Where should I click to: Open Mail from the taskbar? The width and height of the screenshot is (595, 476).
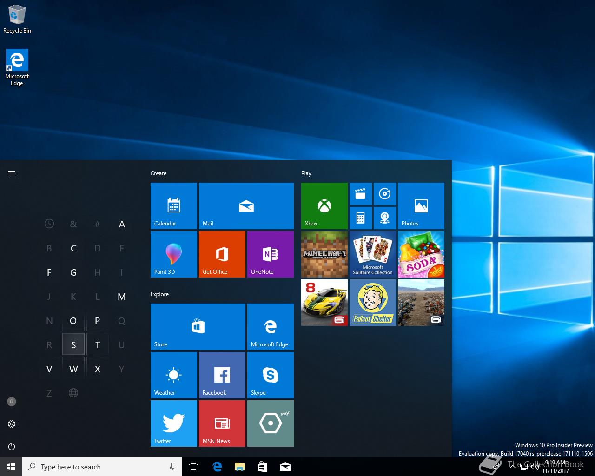point(285,467)
